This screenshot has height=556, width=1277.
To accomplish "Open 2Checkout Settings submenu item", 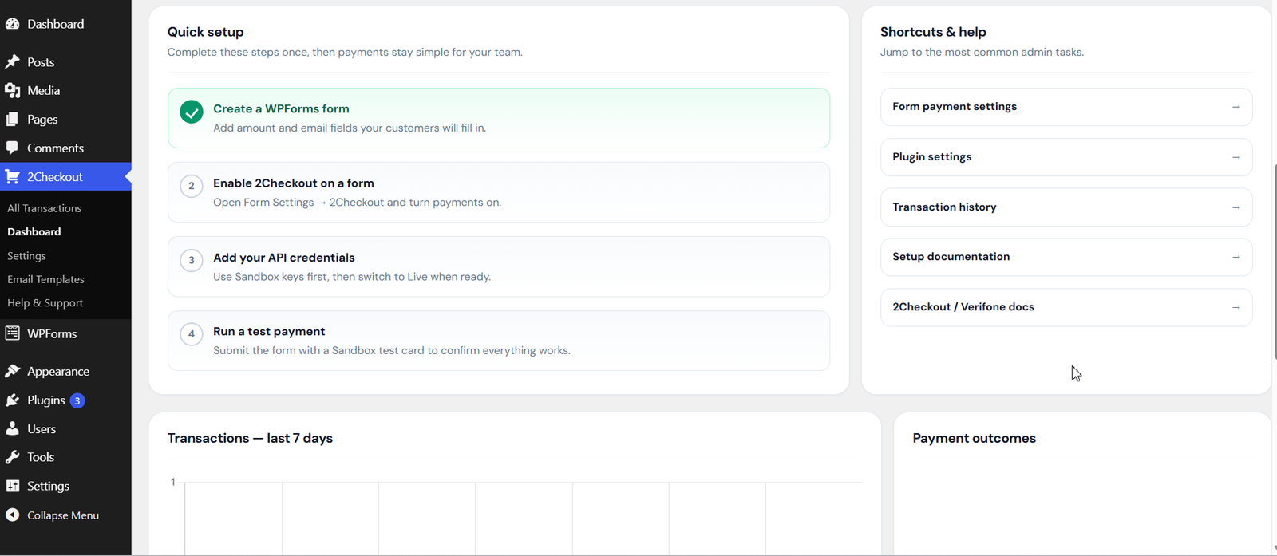I will pos(26,256).
